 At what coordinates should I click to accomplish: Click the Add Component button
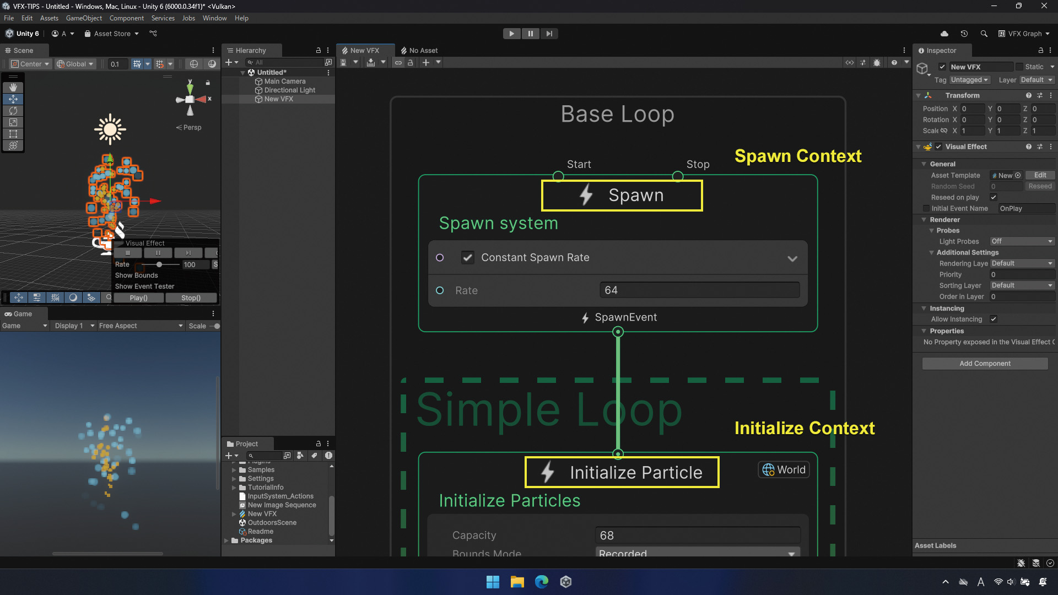tap(985, 364)
